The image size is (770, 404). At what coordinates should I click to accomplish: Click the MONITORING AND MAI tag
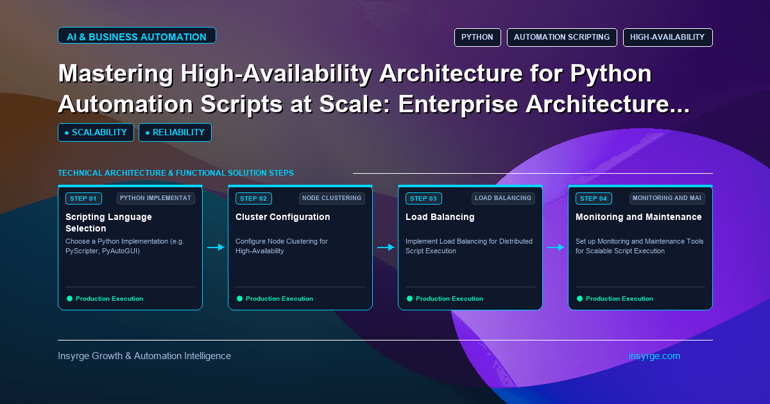(667, 198)
